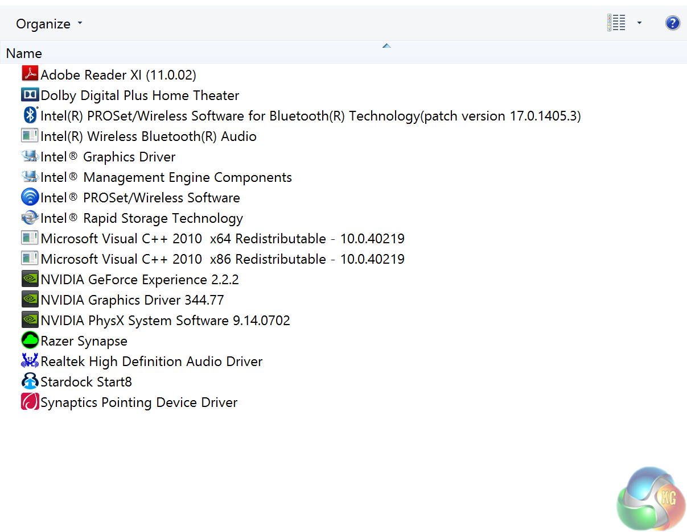687x532 pixels.
Task: Click the Realtek audio crab icon
Action: click(30, 361)
